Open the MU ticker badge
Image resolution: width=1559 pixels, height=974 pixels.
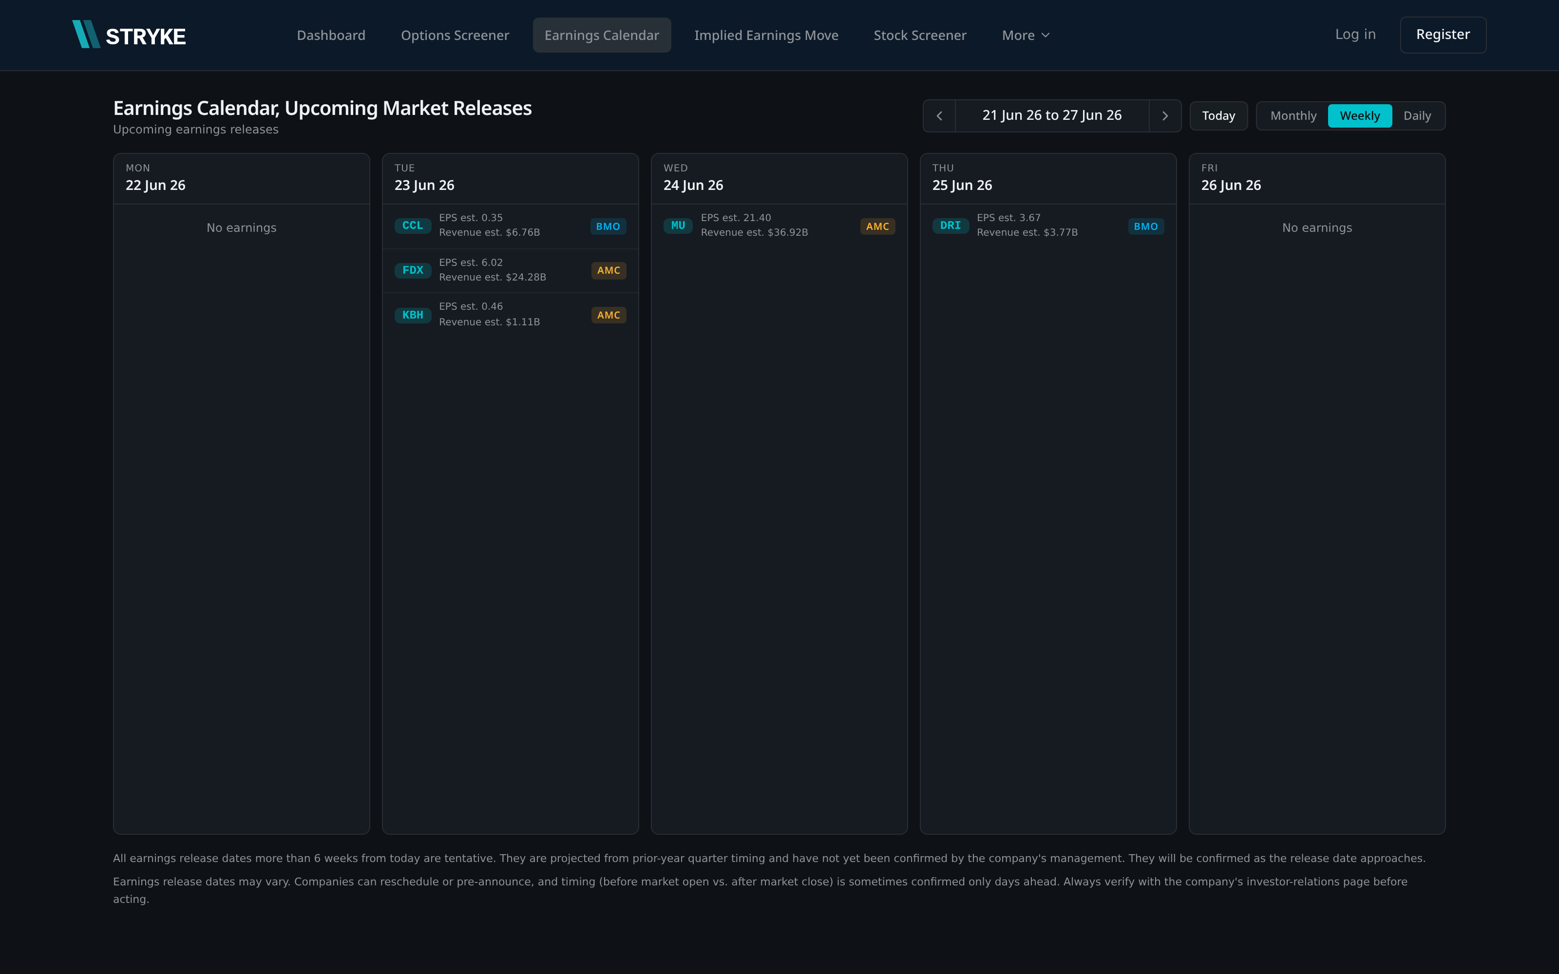click(x=678, y=225)
